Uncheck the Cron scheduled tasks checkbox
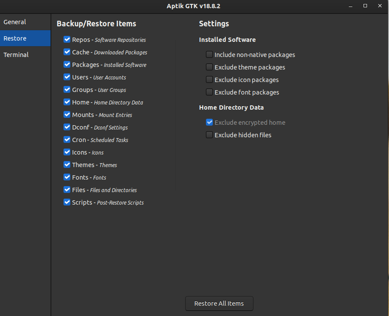 point(67,140)
